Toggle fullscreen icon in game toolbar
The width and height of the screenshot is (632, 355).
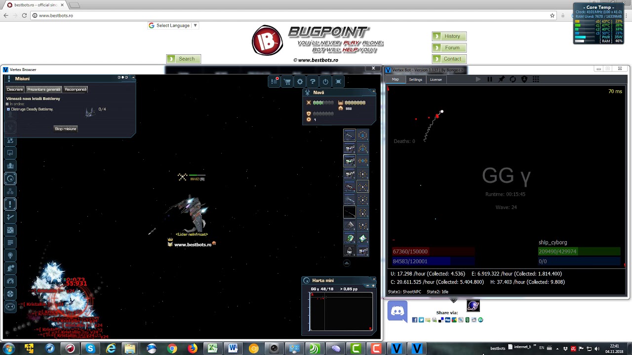338,81
